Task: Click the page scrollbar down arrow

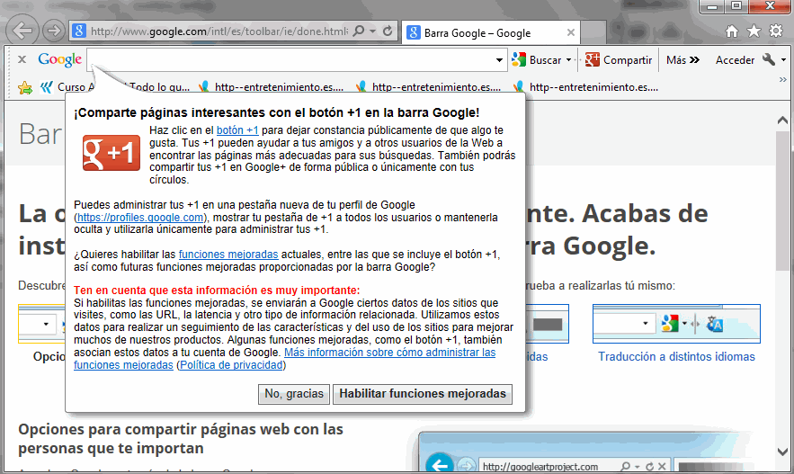Action: [x=782, y=452]
